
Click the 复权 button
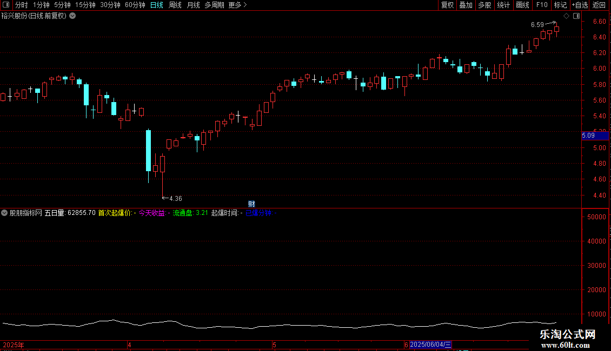point(447,5)
